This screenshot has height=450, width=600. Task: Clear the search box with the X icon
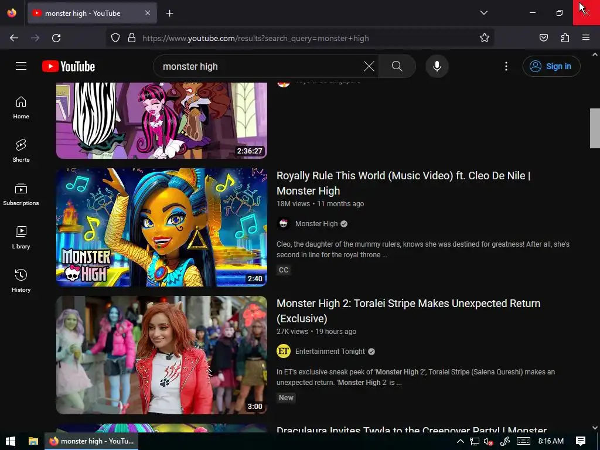click(369, 66)
